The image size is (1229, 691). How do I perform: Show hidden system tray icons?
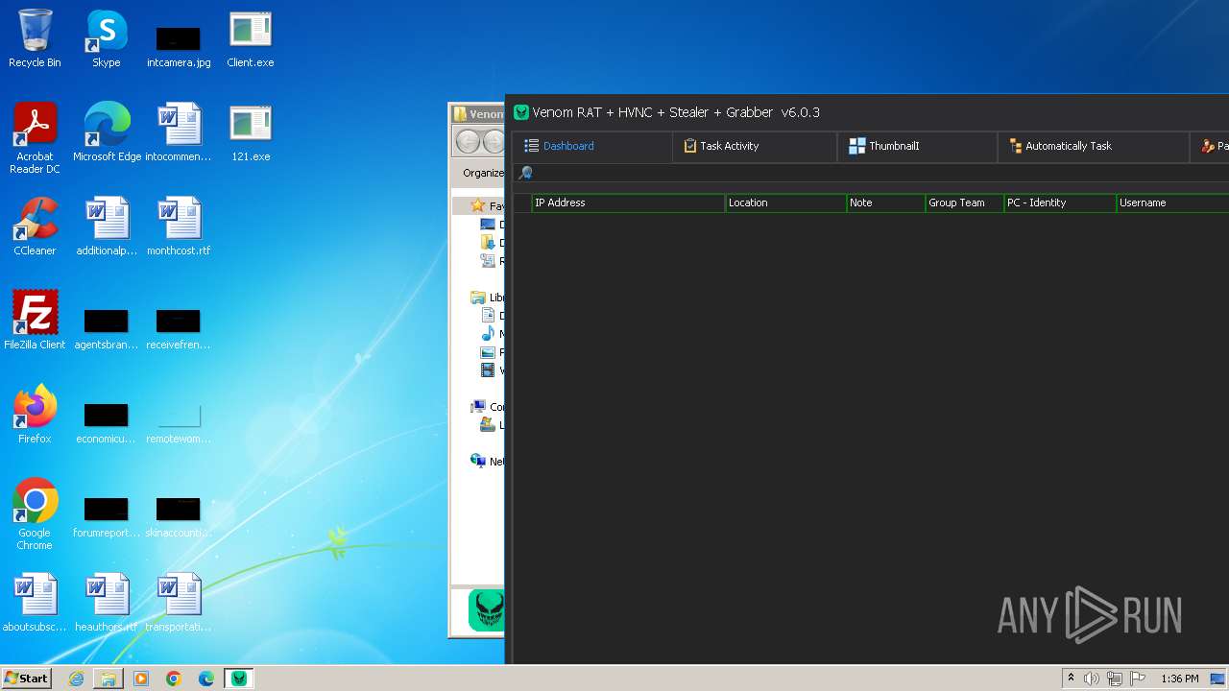(1071, 679)
